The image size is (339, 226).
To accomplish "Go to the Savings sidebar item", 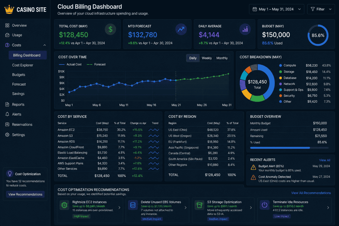I will tap(18, 94).
